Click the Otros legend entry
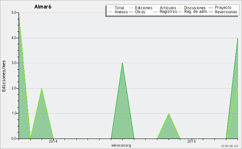Viewport: 242px width, 149px height. (137, 12)
